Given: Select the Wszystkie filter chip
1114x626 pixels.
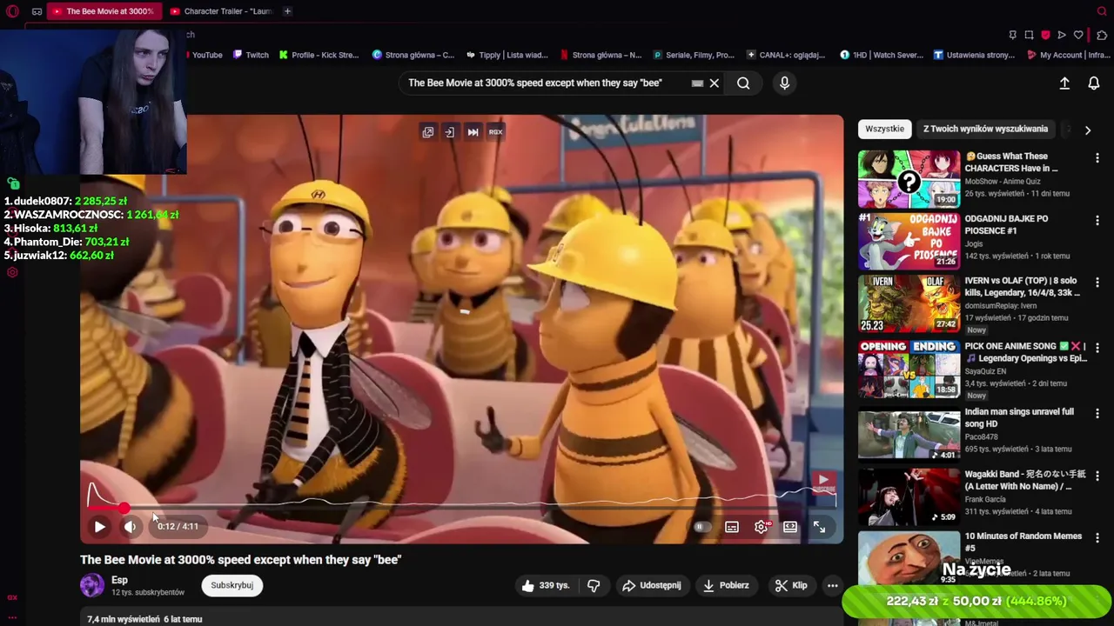Looking at the screenshot, I should tap(884, 129).
